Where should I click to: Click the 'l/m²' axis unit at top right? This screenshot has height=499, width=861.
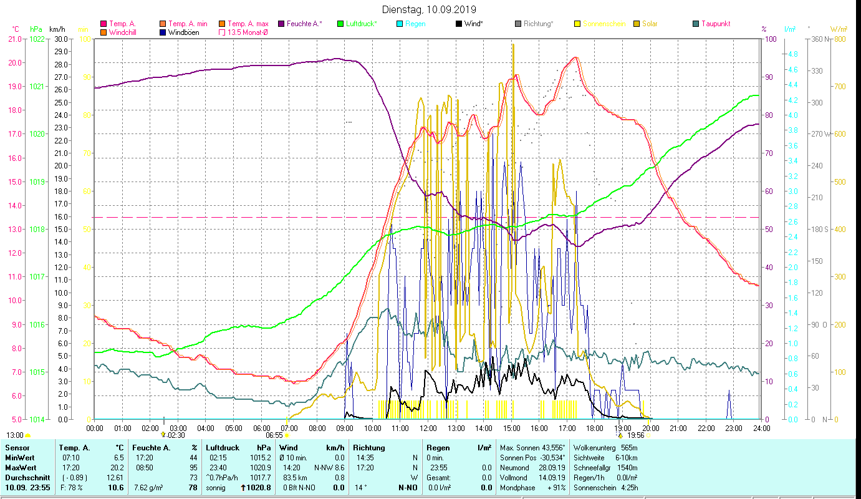[x=789, y=29]
